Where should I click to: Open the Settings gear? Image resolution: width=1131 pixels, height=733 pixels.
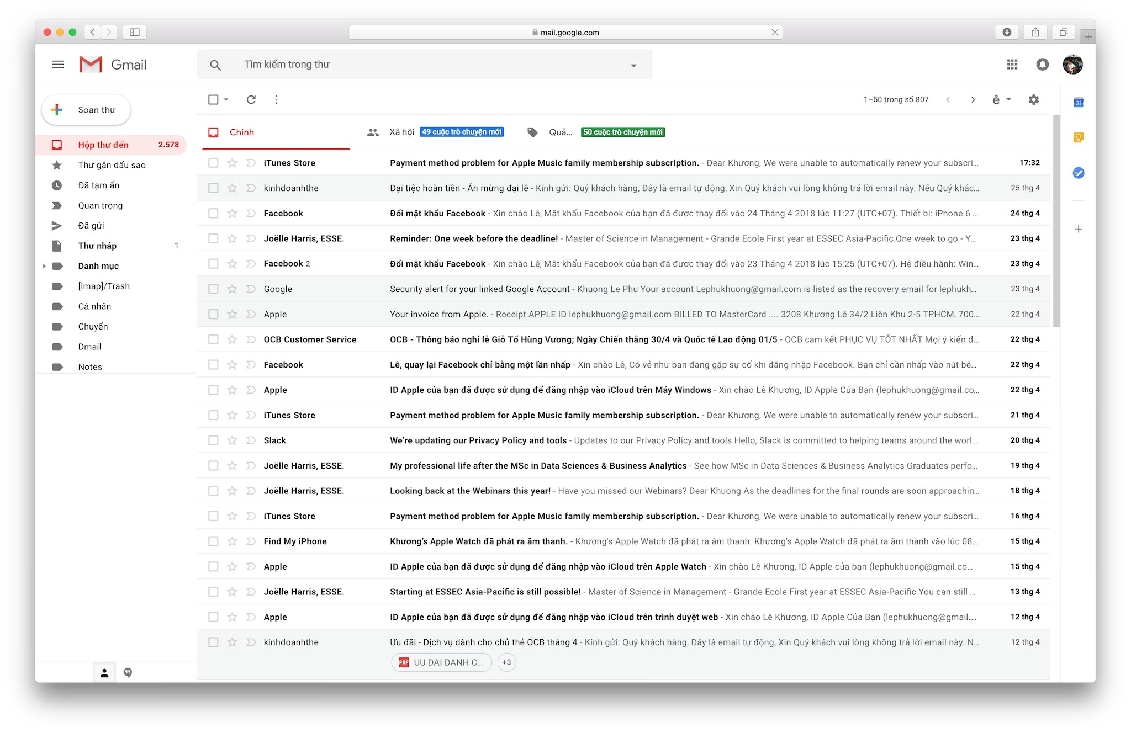point(1033,99)
